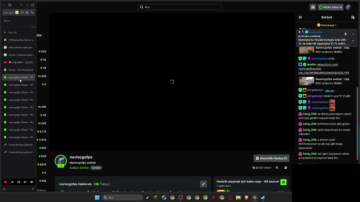
Task: Open the YouTube media source icon in mini player
Action: [5, 182]
